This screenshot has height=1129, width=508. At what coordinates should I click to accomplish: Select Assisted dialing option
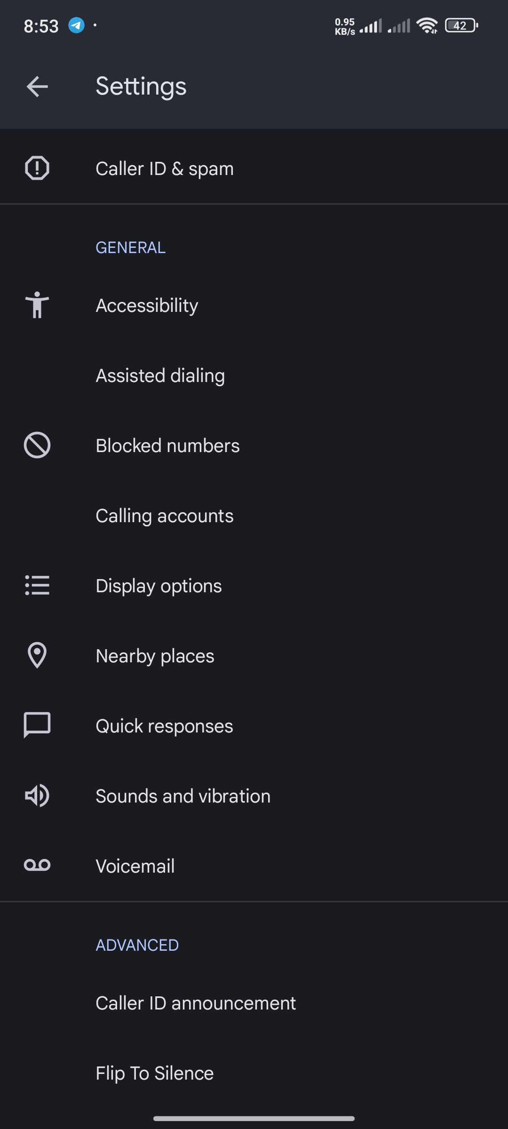click(x=160, y=376)
